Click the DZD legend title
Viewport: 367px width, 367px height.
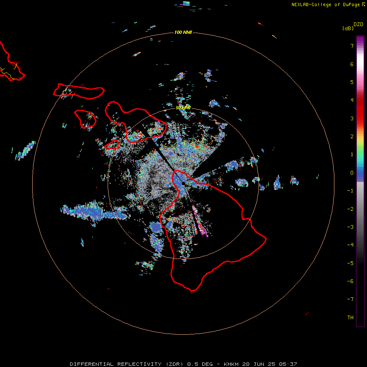(x=358, y=24)
